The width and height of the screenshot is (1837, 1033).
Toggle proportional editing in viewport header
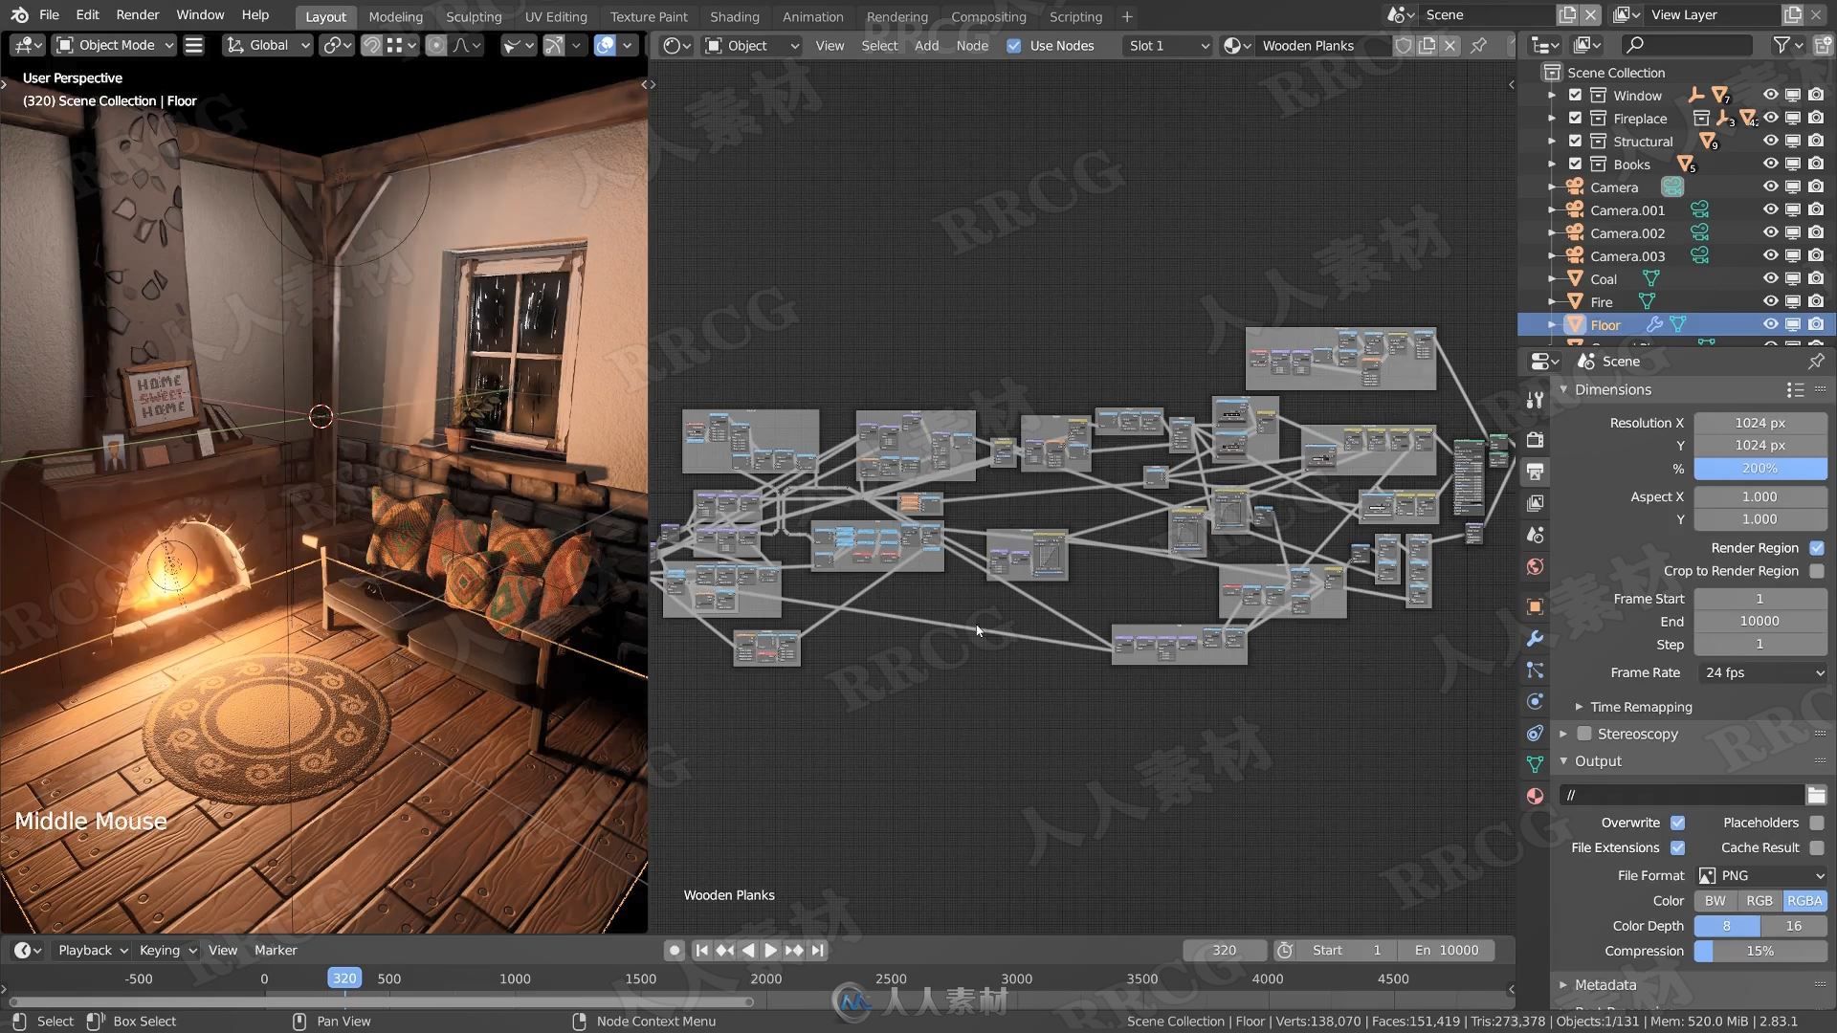click(x=436, y=45)
